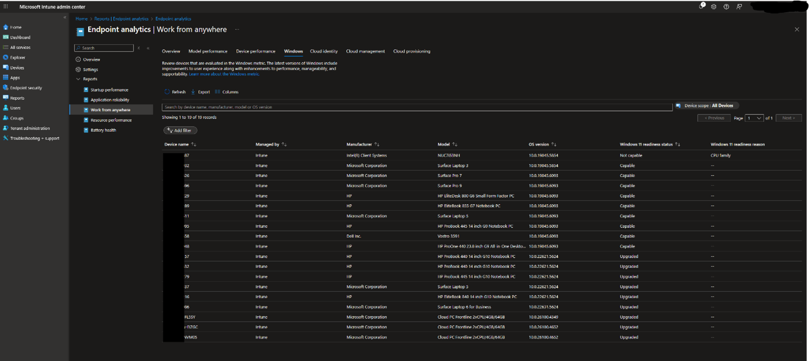
Task: Open the notifications bell icon
Action: [702, 6]
